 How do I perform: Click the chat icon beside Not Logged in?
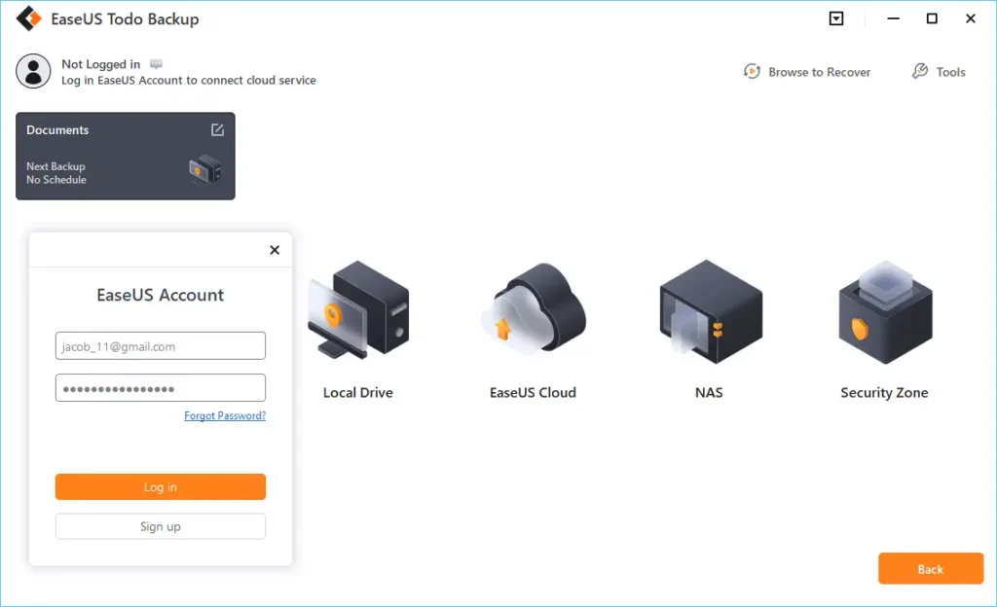[x=156, y=64]
